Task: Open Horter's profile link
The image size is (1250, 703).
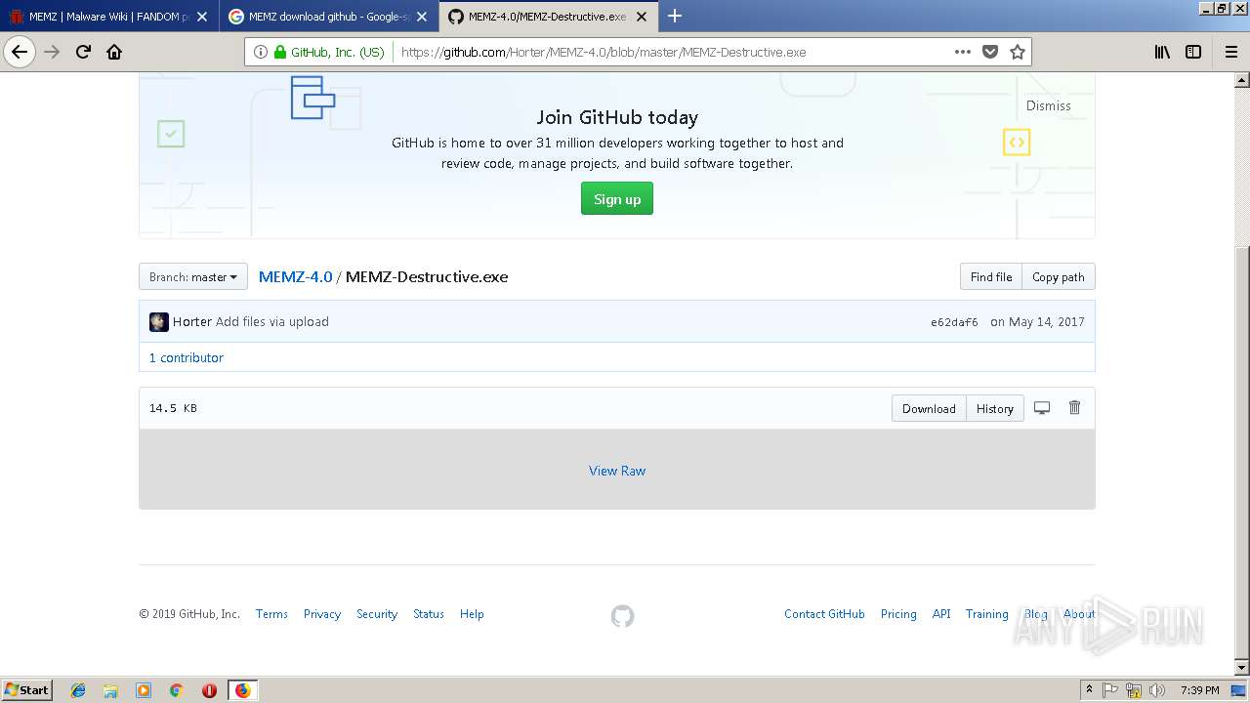Action: point(192,321)
